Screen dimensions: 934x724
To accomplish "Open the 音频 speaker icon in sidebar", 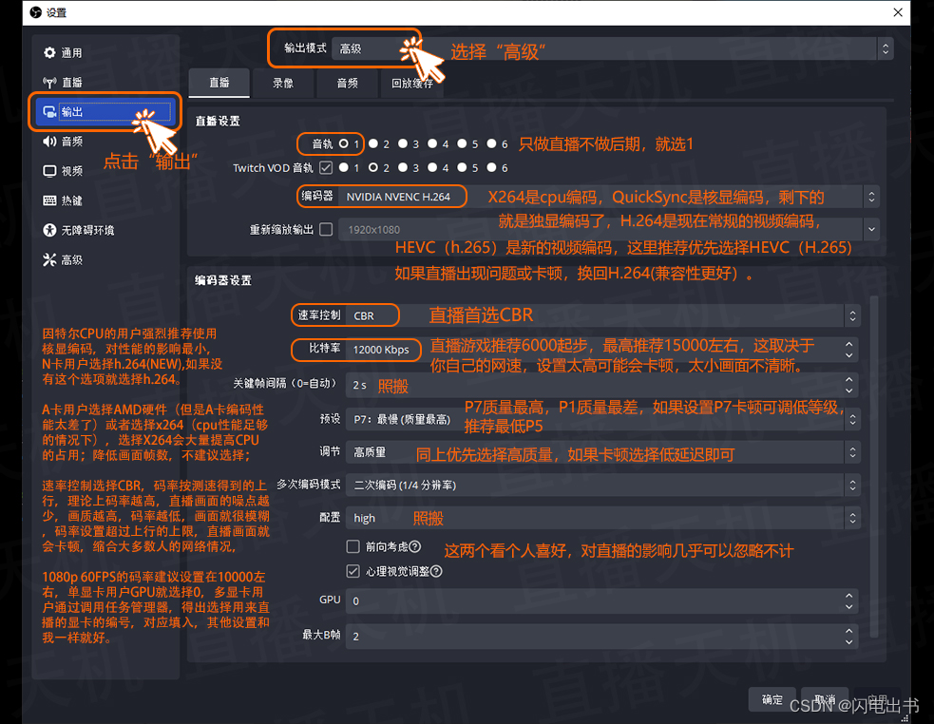I will [49, 142].
